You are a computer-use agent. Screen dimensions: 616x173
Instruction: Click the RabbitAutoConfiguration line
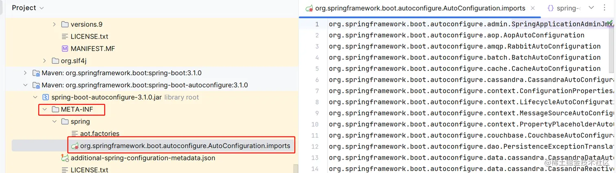(x=465, y=46)
